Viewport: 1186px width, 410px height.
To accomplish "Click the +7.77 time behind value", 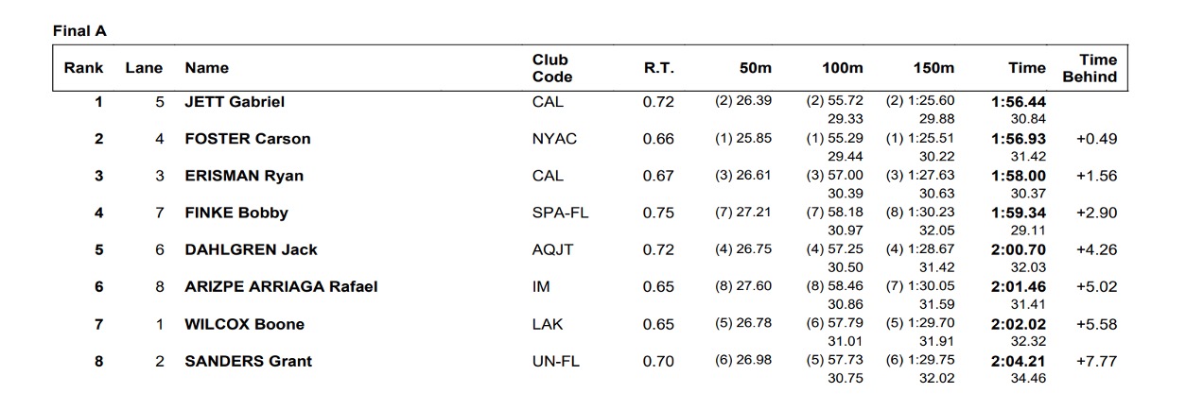I will click(1096, 361).
